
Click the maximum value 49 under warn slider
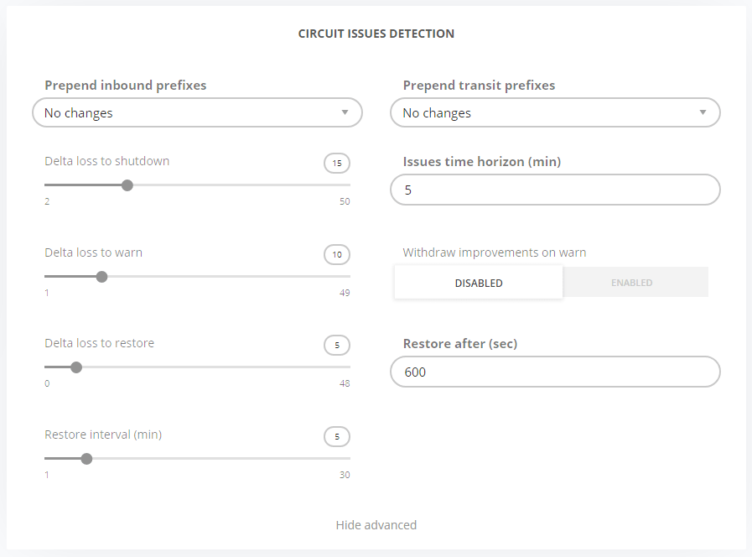(345, 293)
